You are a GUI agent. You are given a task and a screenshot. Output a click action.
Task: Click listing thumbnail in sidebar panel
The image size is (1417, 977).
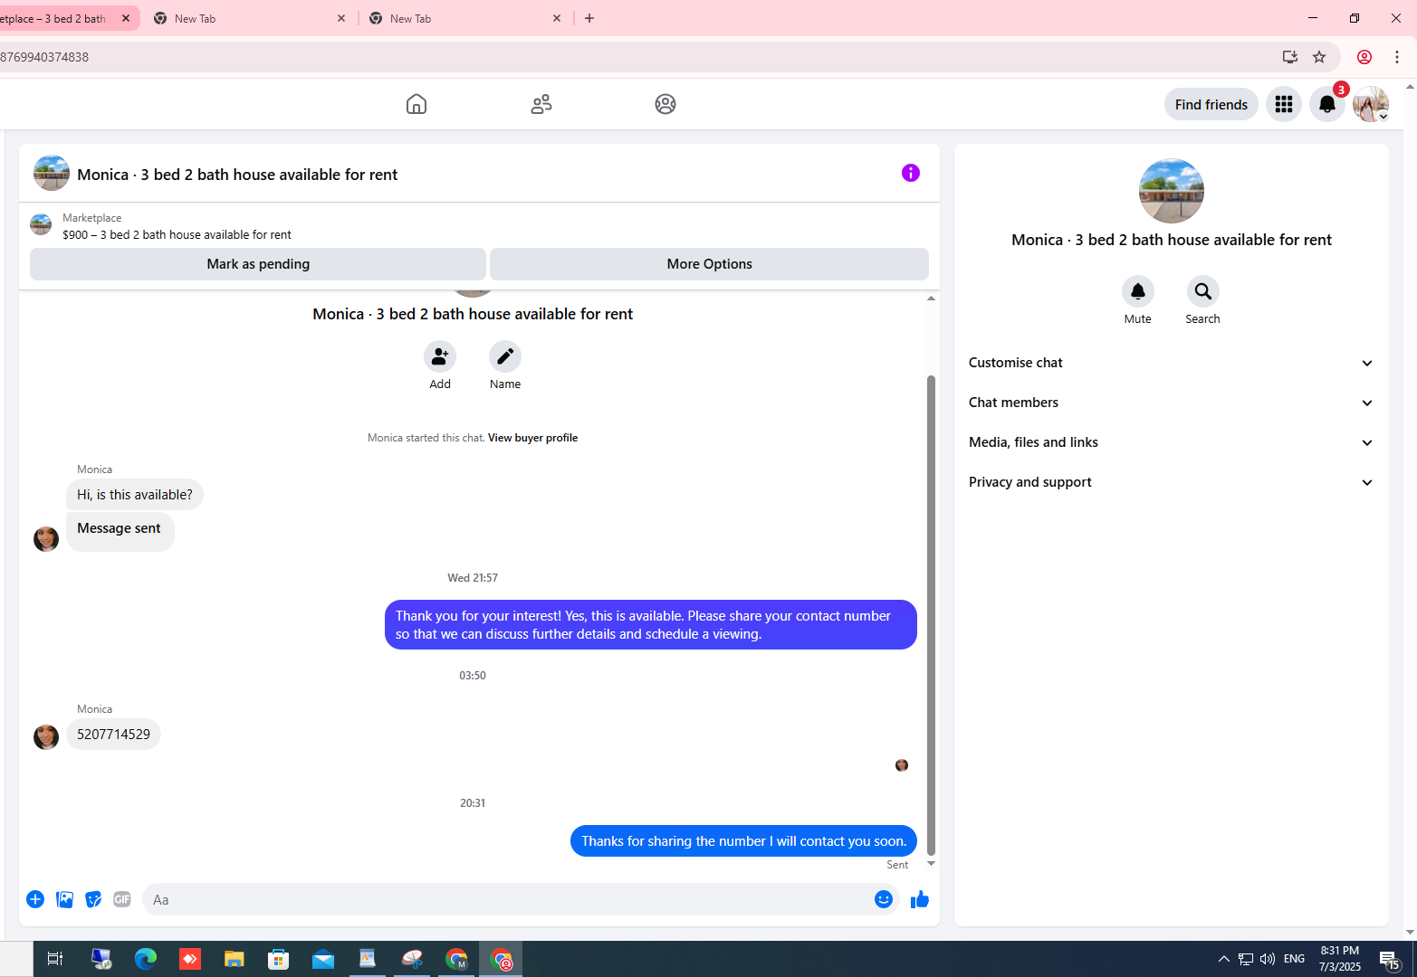pyautogui.click(x=1172, y=191)
